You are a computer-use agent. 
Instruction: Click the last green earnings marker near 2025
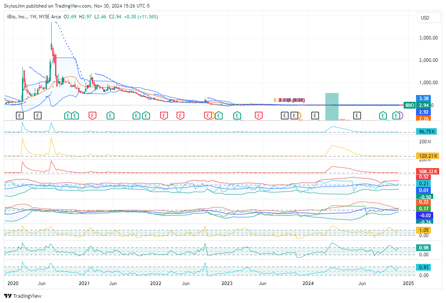396,116
